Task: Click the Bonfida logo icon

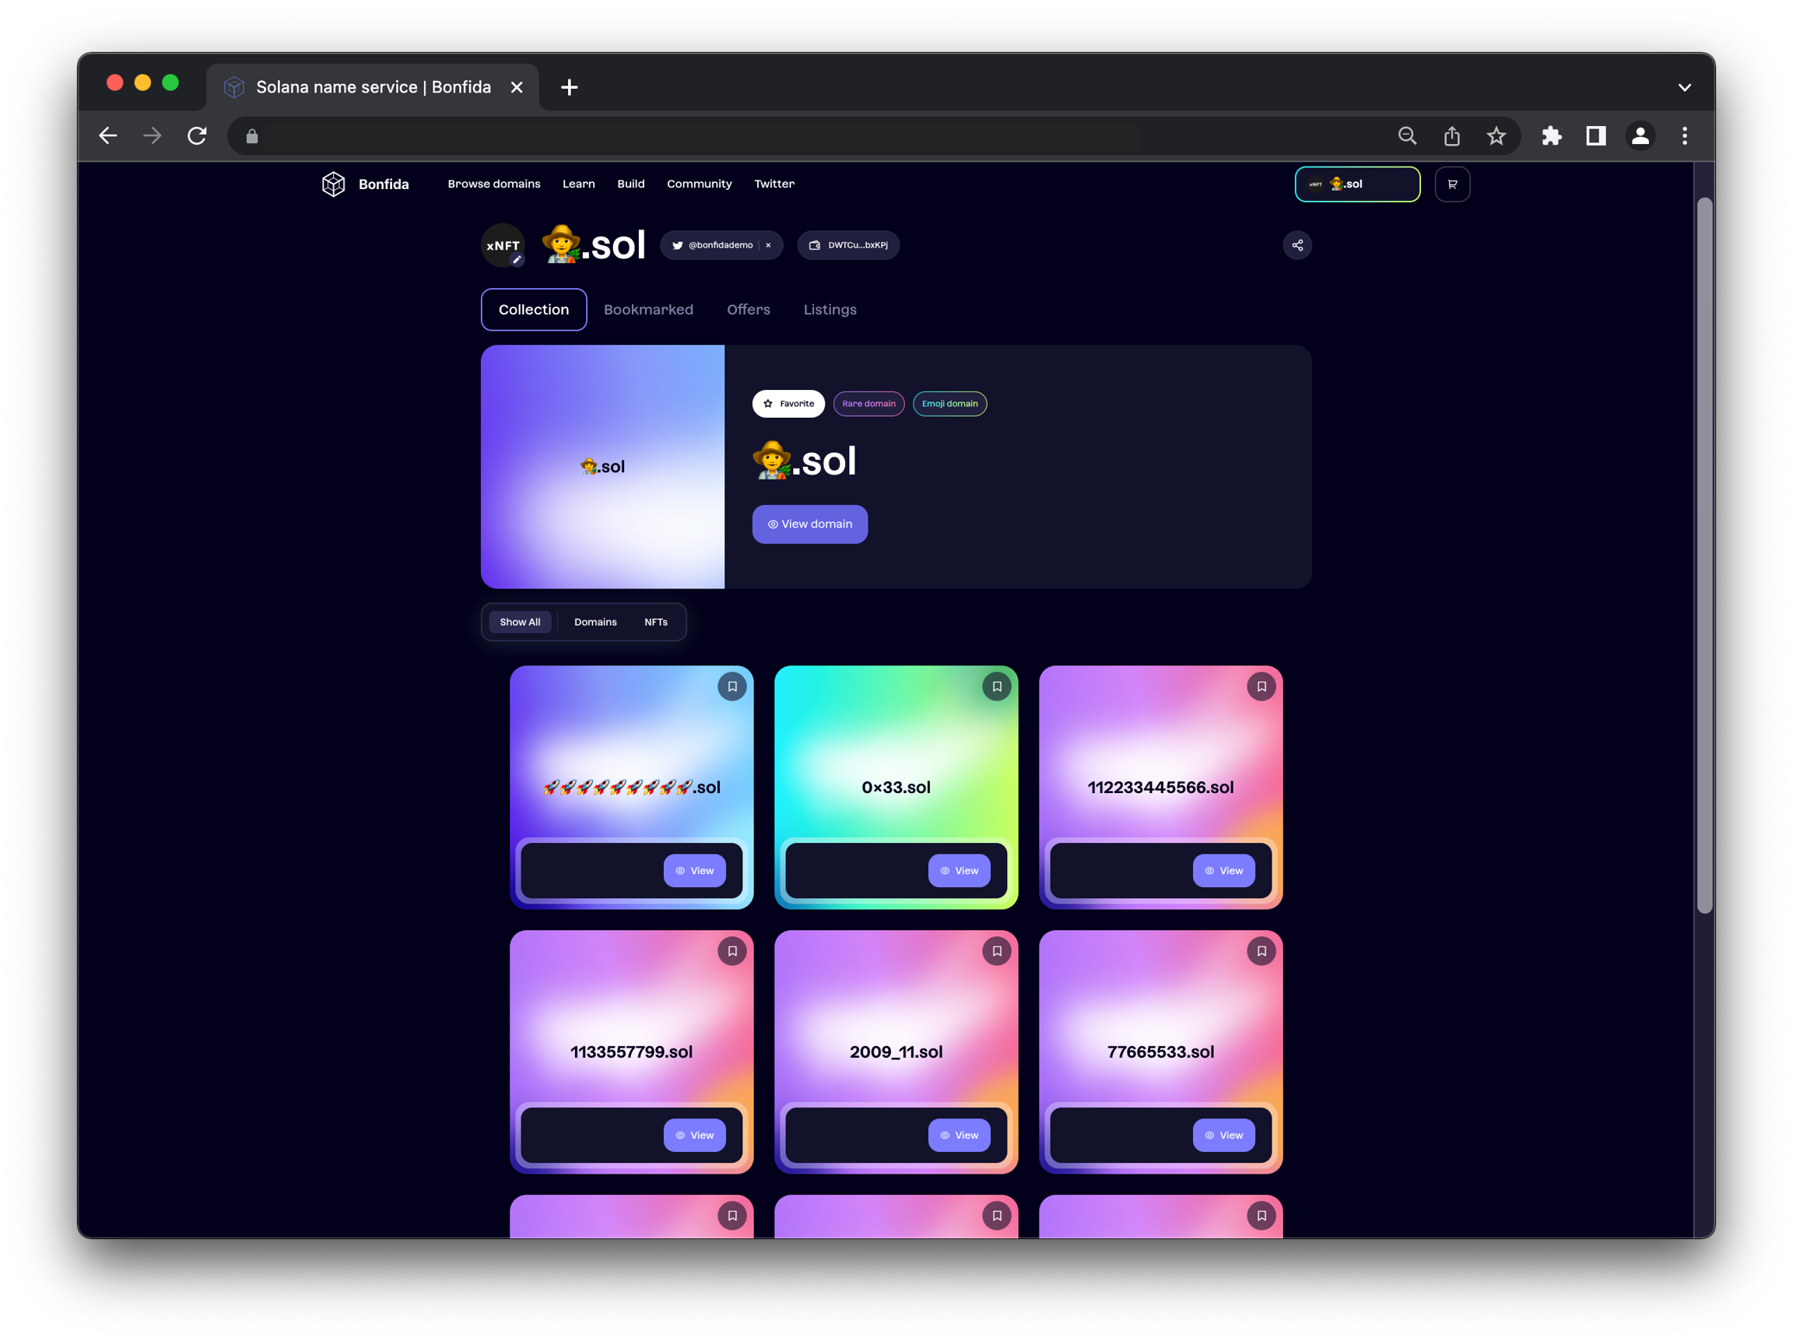Action: (333, 184)
